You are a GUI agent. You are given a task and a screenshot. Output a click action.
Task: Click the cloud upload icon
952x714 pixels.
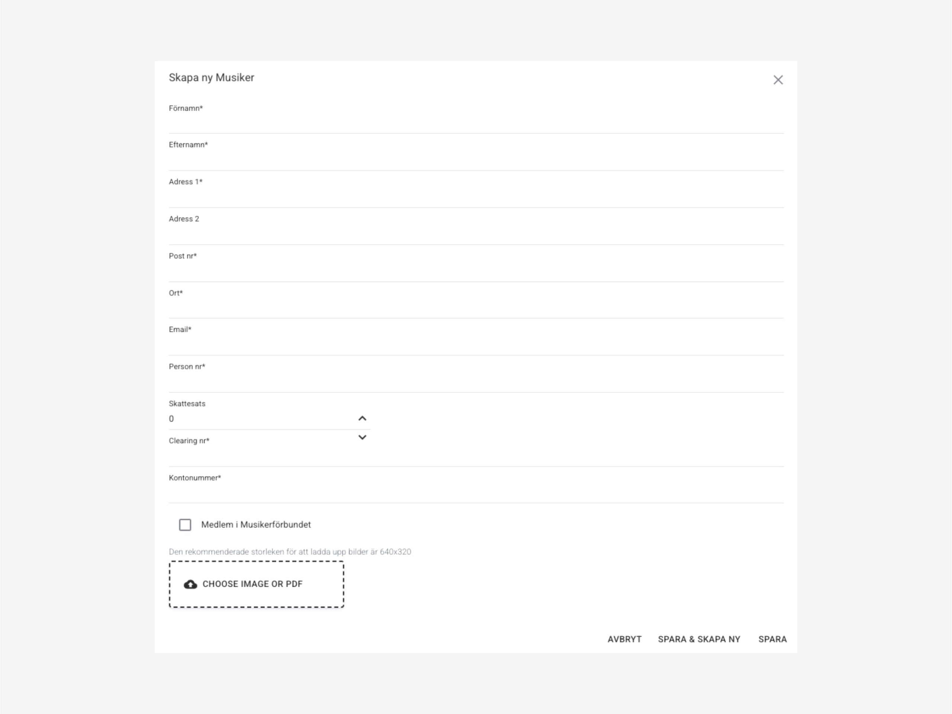(190, 585)
